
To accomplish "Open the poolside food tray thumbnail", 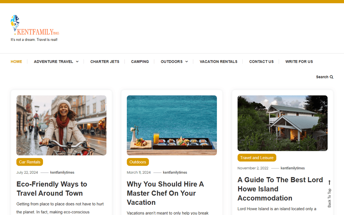I will (x=172, y=125).
